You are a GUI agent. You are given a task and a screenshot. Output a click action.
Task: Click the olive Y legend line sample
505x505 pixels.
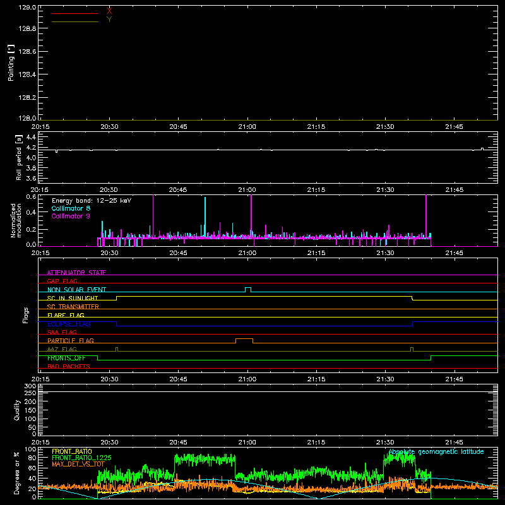75,21
